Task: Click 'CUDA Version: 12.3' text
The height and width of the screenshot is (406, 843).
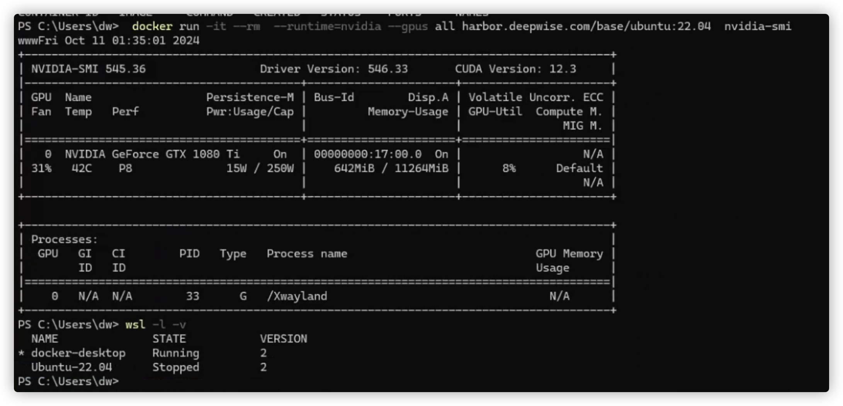Action: tap(515, 69)
